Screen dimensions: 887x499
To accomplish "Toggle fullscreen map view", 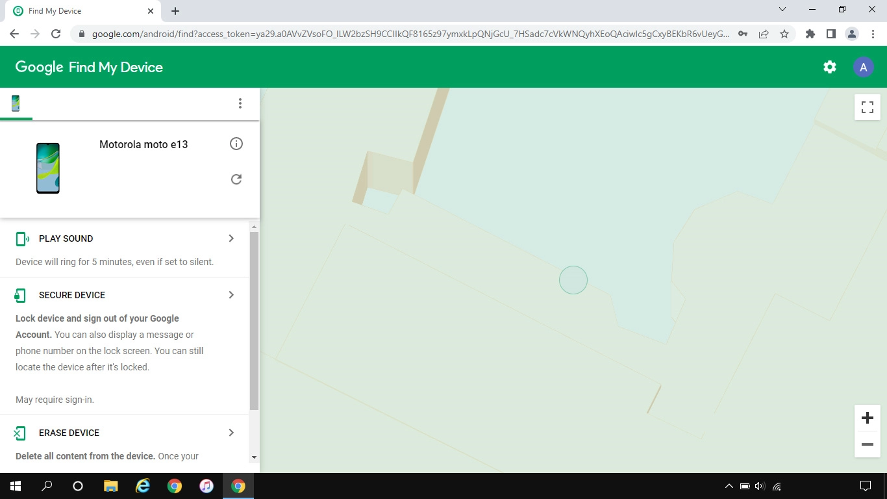I will tap(867, 107).
